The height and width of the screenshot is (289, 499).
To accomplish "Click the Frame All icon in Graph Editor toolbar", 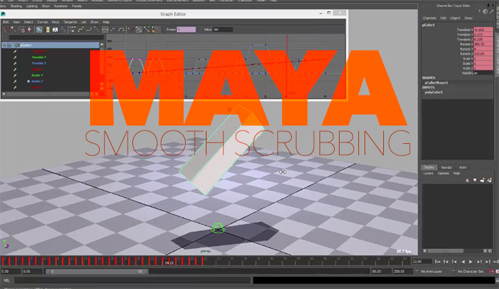I will [x=39, y=30].
